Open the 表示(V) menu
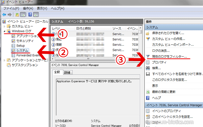This screenshot has width=203, height=127. pos(42,8)
